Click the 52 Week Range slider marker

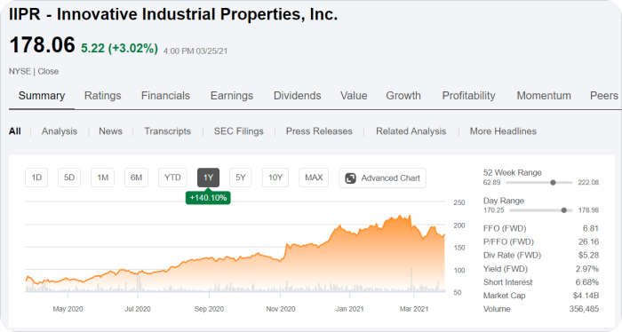(x=553, y=183)
